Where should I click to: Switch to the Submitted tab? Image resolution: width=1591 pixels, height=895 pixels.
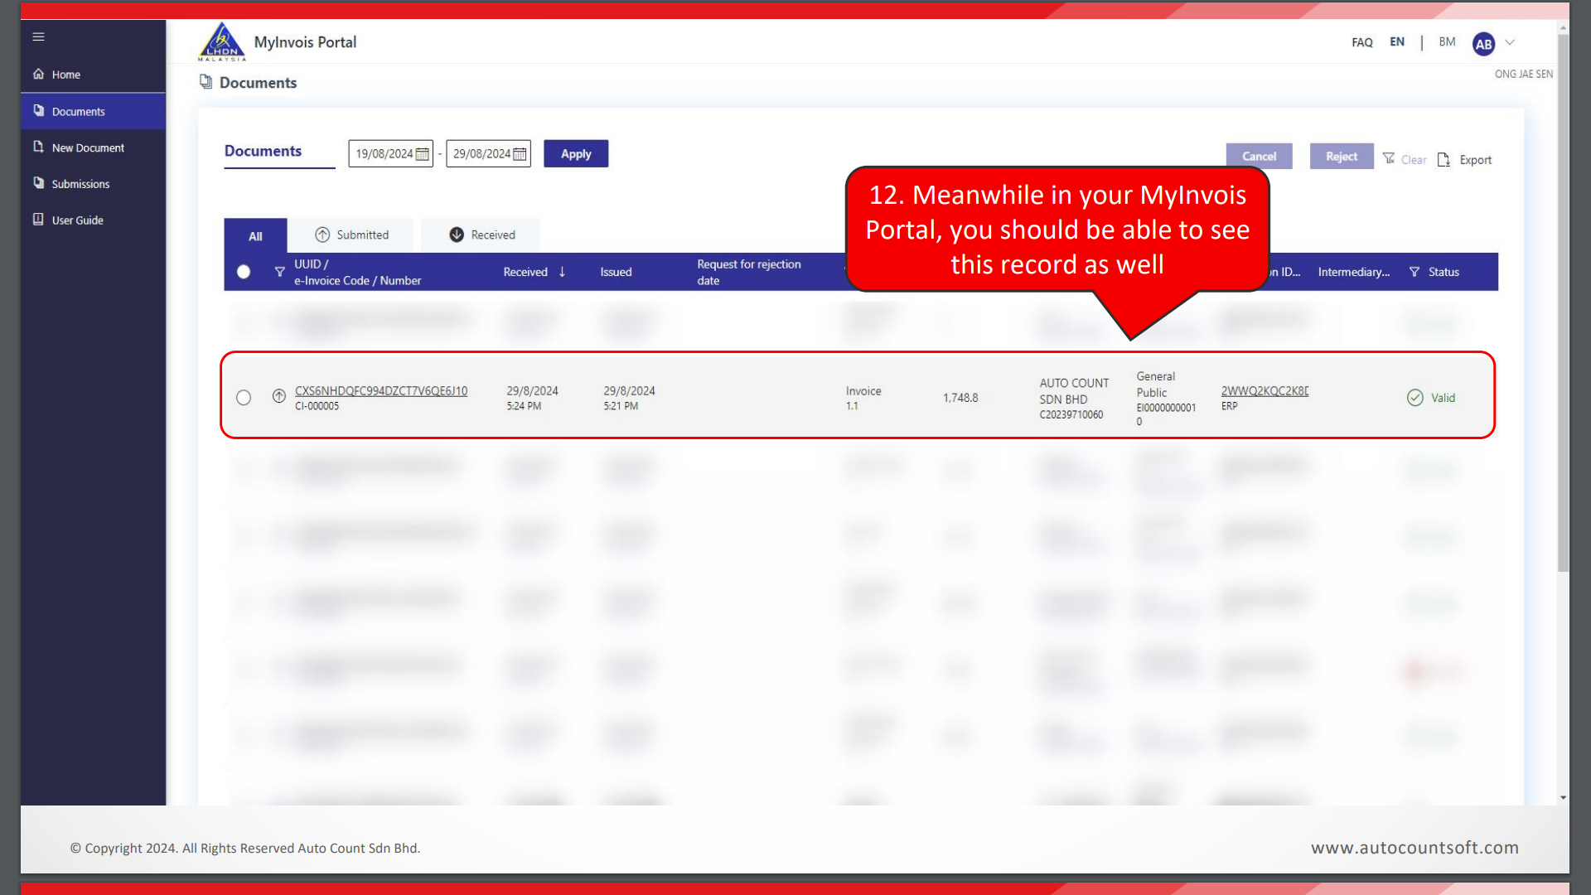tap(351, 235)
